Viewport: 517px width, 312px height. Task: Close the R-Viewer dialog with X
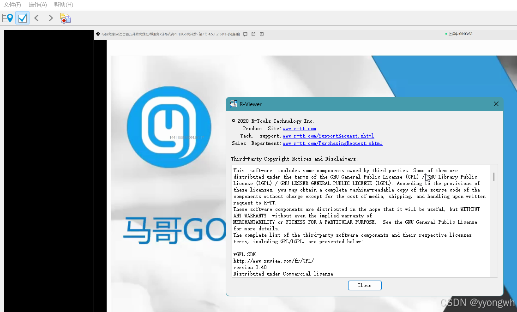click(496, 104)
